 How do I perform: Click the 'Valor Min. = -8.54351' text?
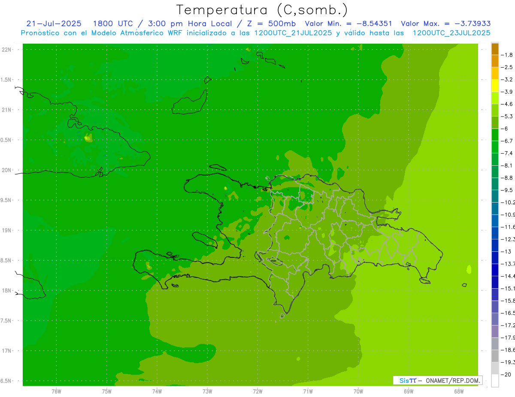point(348,24)
